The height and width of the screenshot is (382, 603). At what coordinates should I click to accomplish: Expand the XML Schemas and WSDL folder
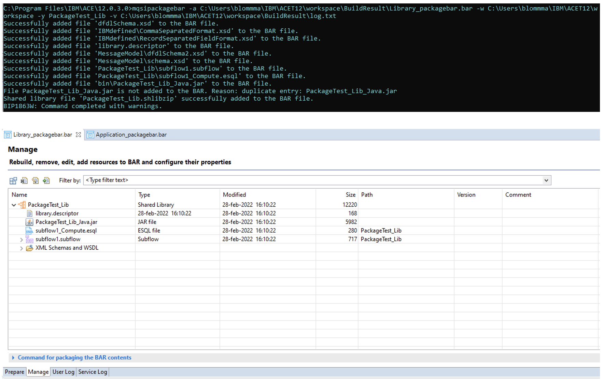click(22, 248)
